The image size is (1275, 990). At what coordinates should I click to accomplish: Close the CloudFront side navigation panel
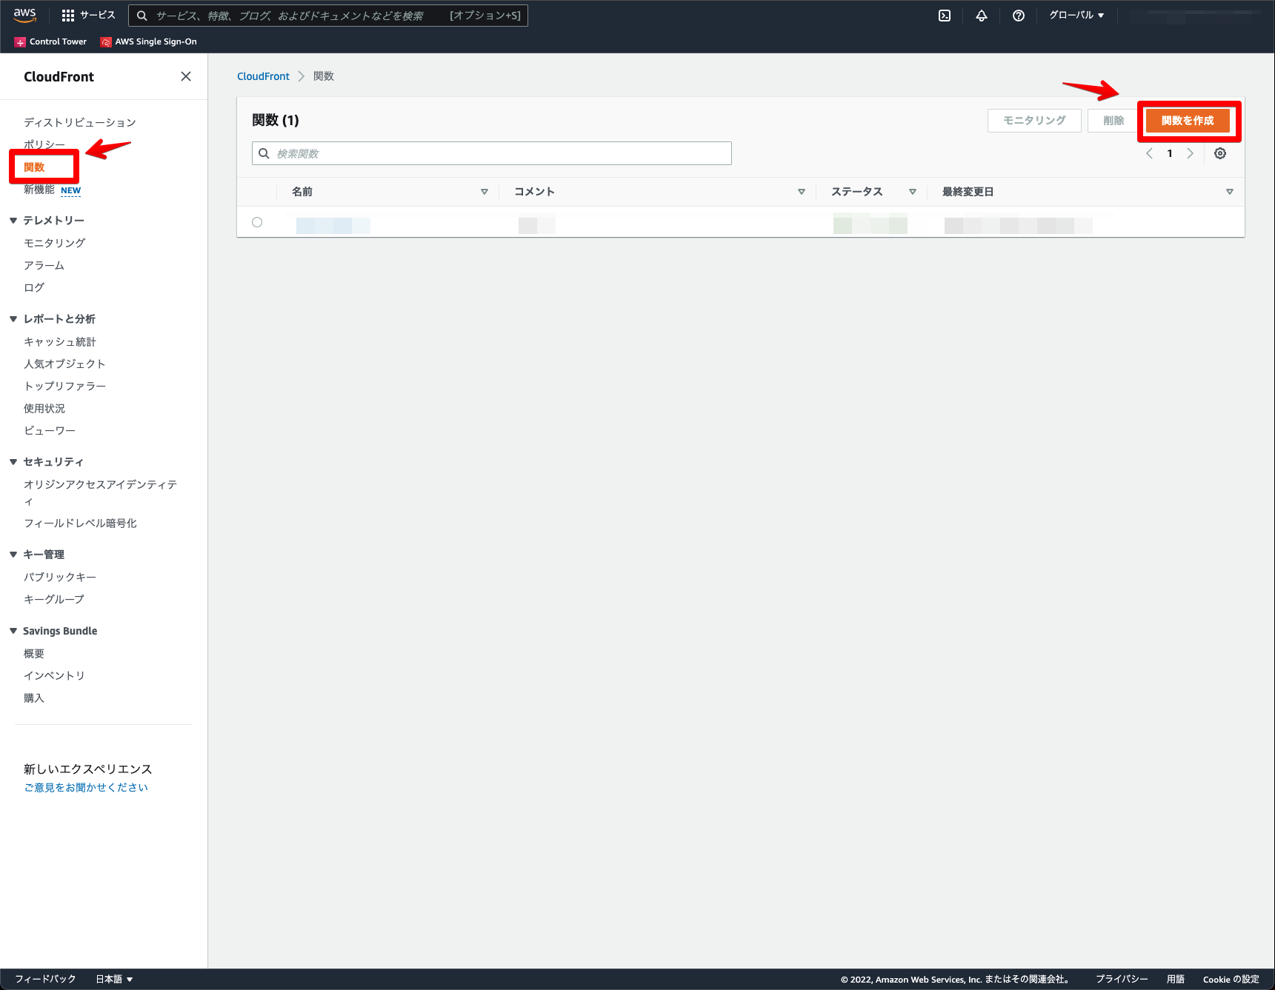(x=186, y=76)
